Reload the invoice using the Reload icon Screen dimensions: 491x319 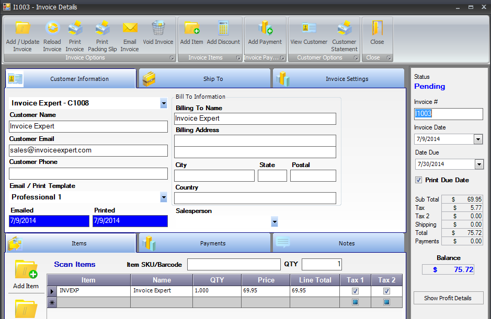coord(52,28)
